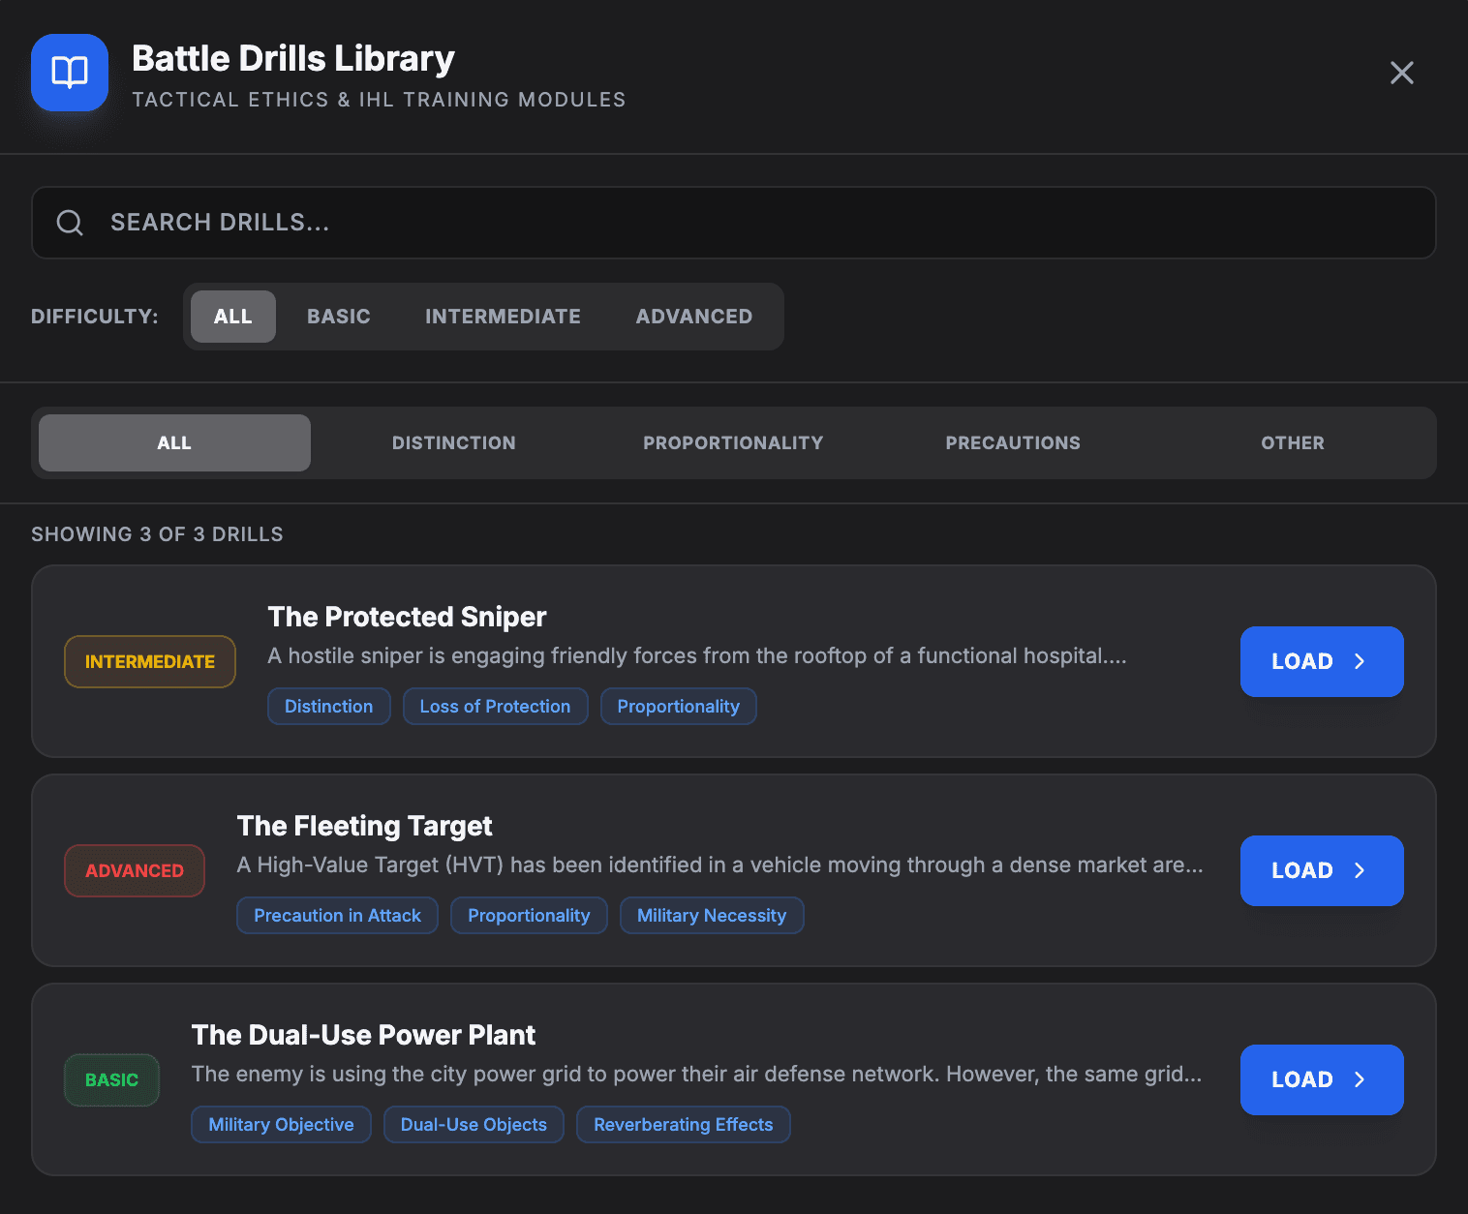1468x1214 pixels.
Task: Click the chevron on Dual-Use Power Plant's LOAD button
Action: (1361, 1079)
